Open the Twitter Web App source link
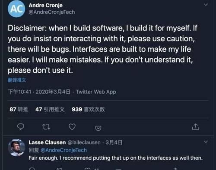The image size is (216, 170). click(x=96, y=92)
